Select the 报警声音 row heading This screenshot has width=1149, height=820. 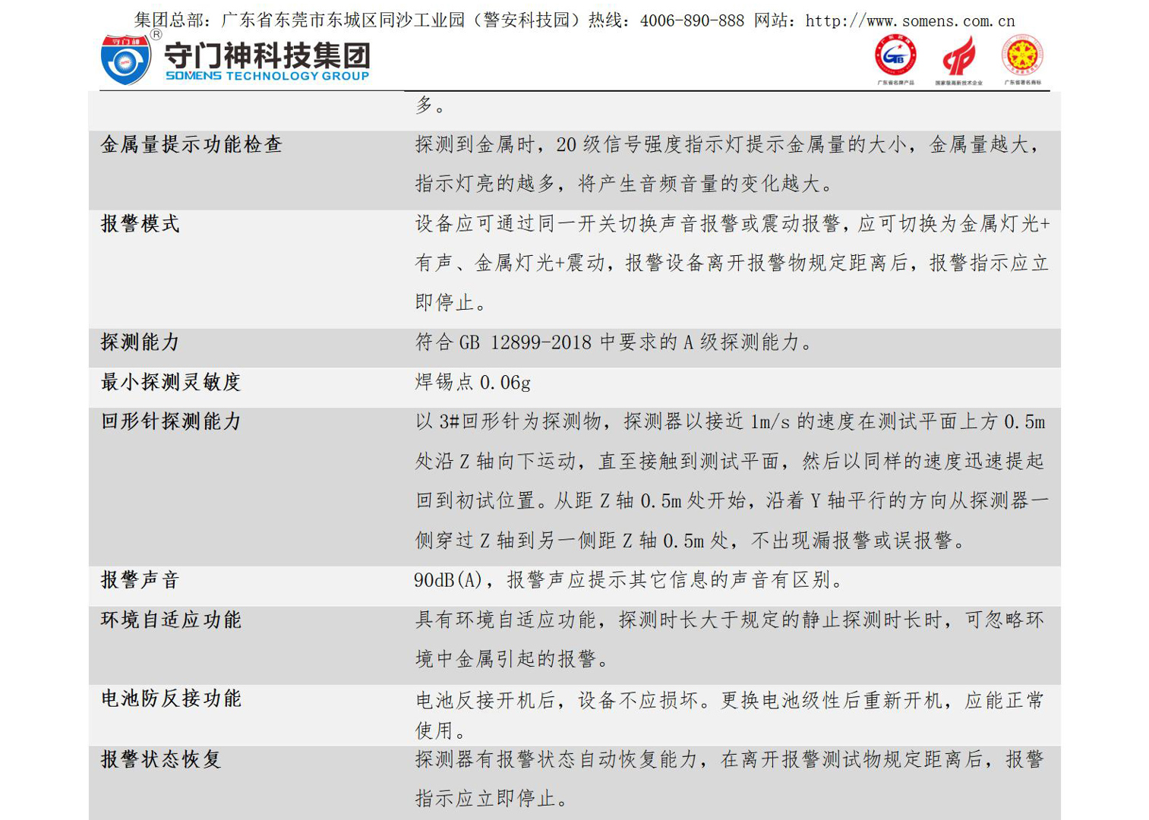tap(140, 580)
